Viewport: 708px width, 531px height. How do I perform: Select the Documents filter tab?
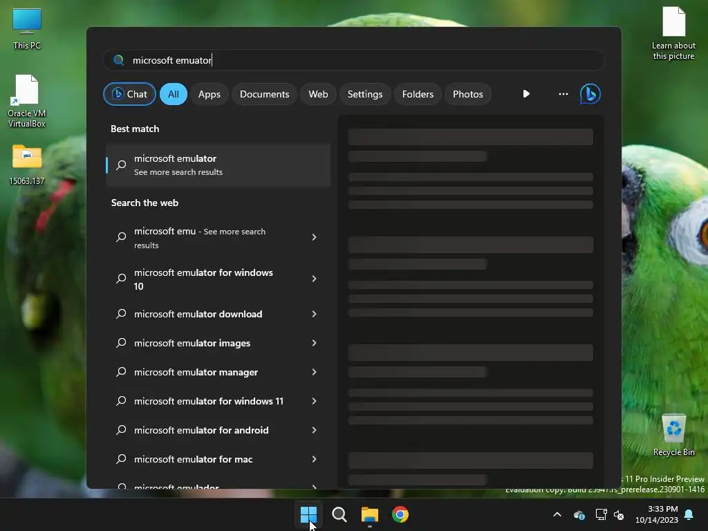pos(265,94)
